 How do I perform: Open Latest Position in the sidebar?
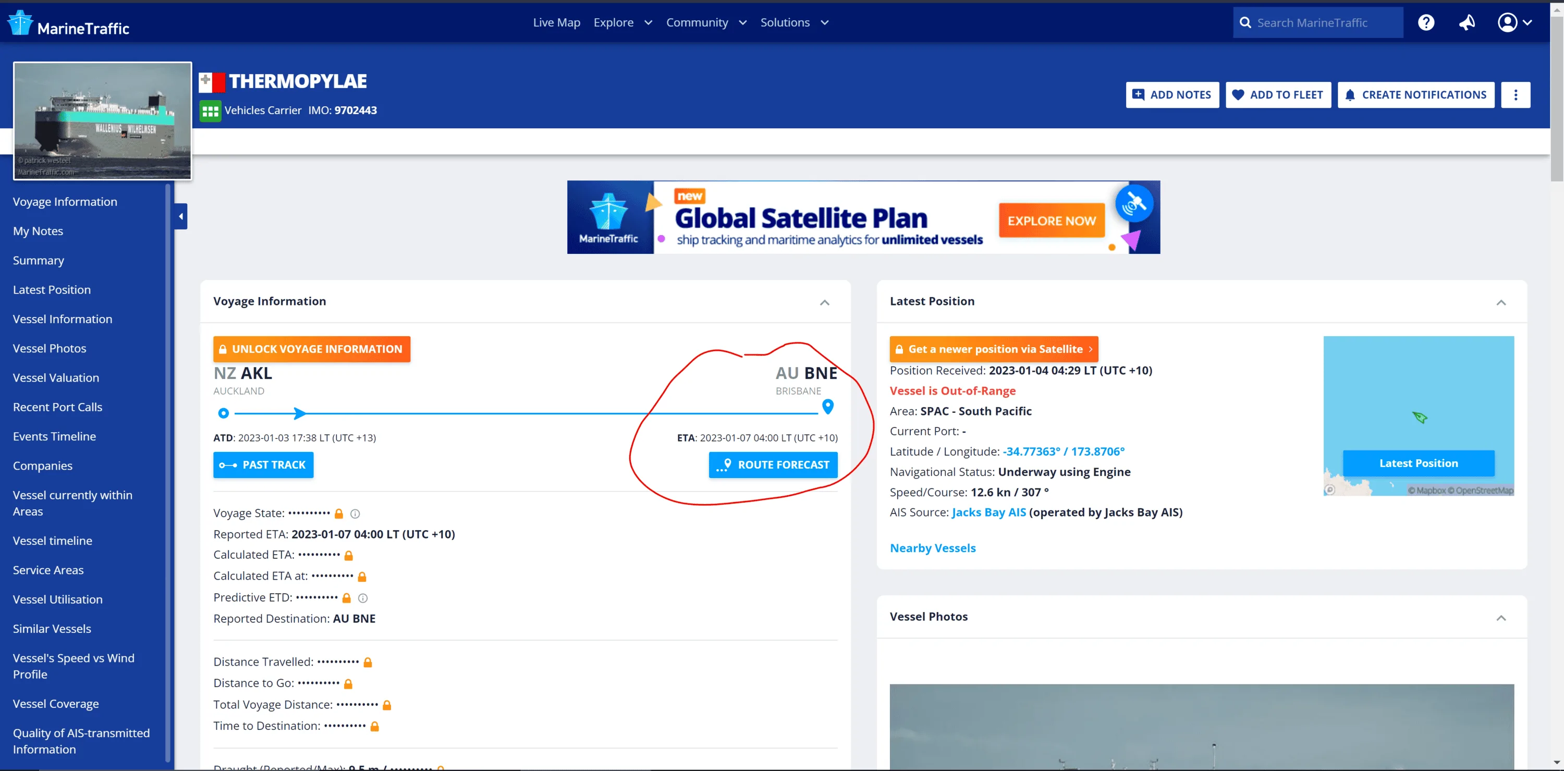[x=52, y=290]
